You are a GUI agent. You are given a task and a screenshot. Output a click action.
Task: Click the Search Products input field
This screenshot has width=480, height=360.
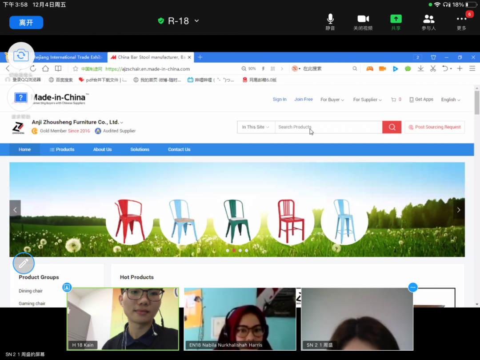tap(328, 127)
